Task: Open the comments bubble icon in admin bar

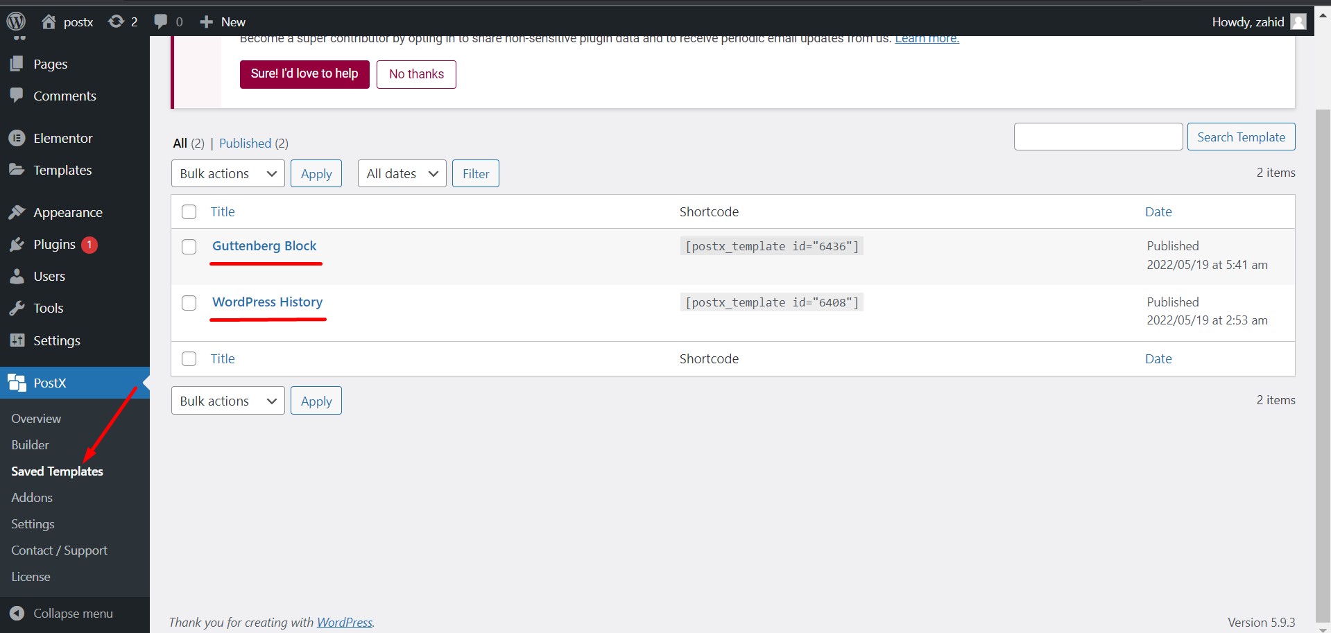Action: [161, 21]
